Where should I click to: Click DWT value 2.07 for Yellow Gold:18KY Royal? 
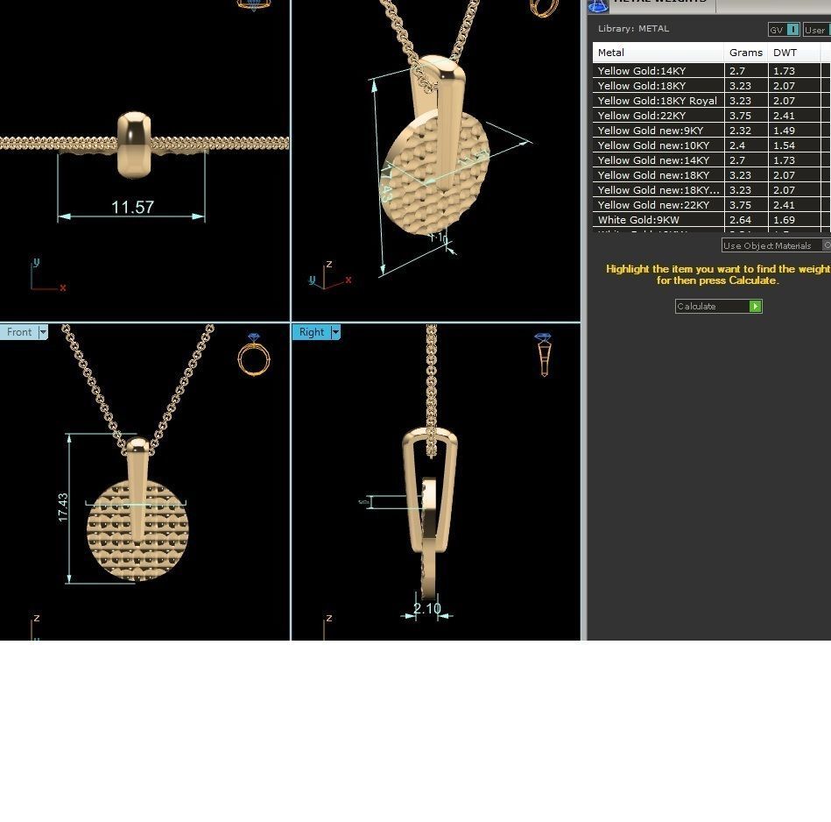coord(784,100)
